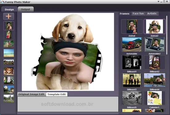This screenshot has width=170, height=115.
Task: Pick the Automobile2 car template
Action: click(155, 44)
